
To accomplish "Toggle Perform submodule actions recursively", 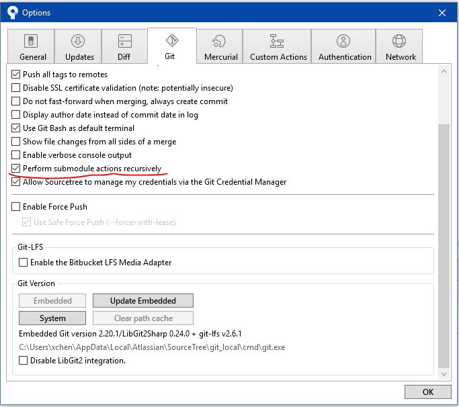I will 16,169.
